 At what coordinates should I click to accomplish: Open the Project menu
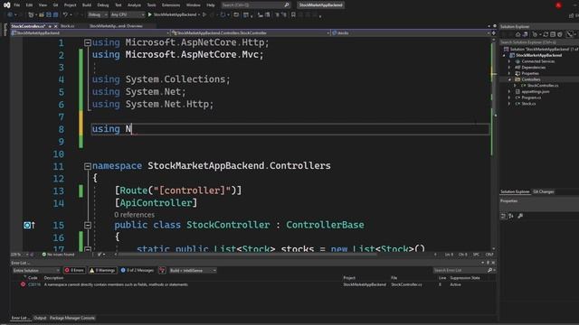pyautogui.click(x=70, y=5)
